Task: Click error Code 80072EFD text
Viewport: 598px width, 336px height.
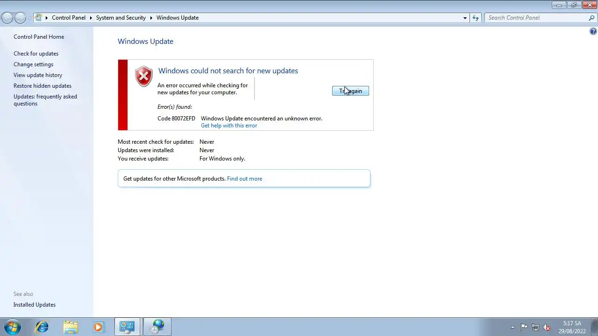Action: click(176, 119)
